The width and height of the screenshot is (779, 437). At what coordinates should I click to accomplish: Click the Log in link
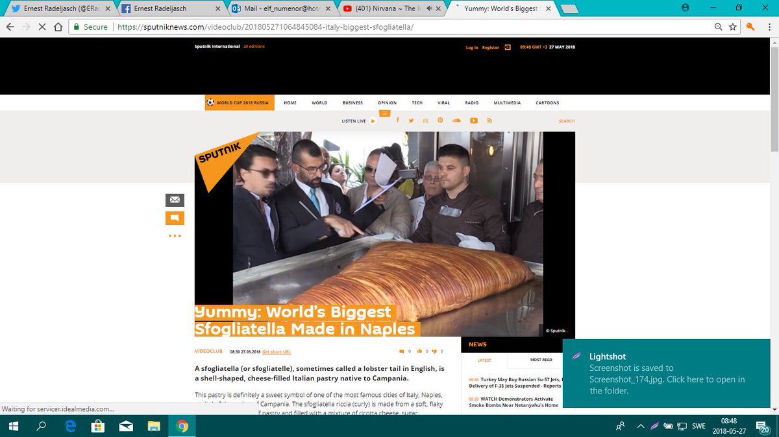[x=472, y=47]
